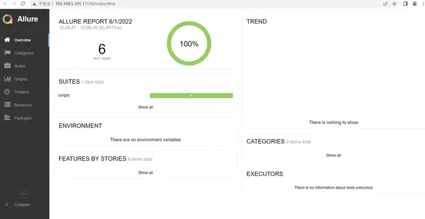Open the browser side panel icon
The height and width of the screenshot is (219, 425).
coord(406,4)
